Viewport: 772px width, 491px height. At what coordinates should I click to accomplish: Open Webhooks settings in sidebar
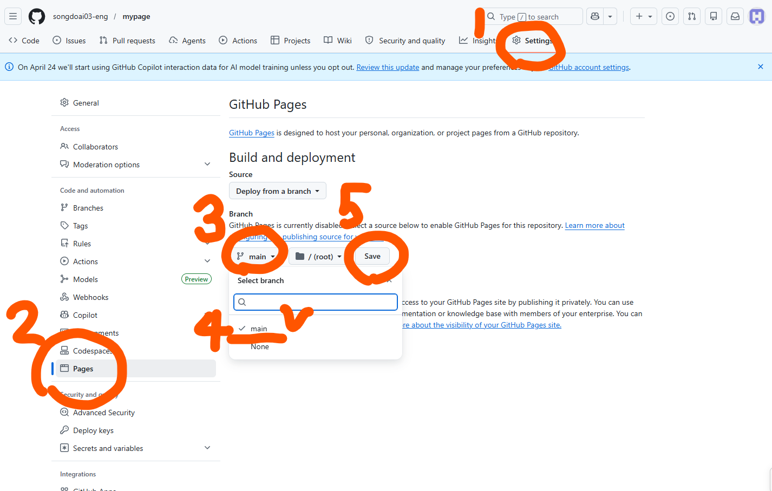(x=136, y=297)
